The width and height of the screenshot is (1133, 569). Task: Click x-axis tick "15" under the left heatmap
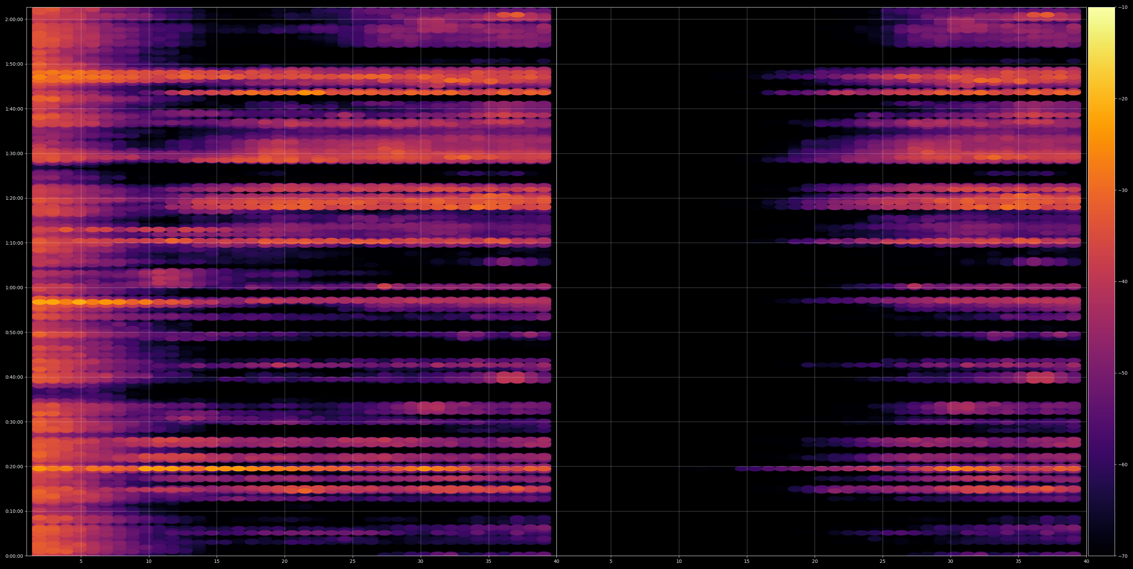217,562
